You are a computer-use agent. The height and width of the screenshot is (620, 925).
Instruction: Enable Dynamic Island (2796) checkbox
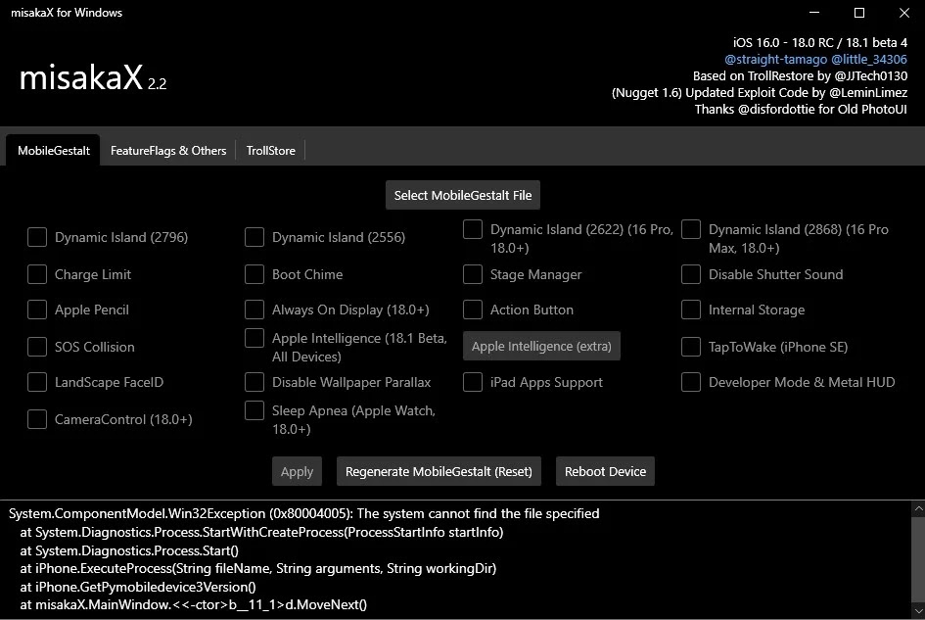point(37,237)
